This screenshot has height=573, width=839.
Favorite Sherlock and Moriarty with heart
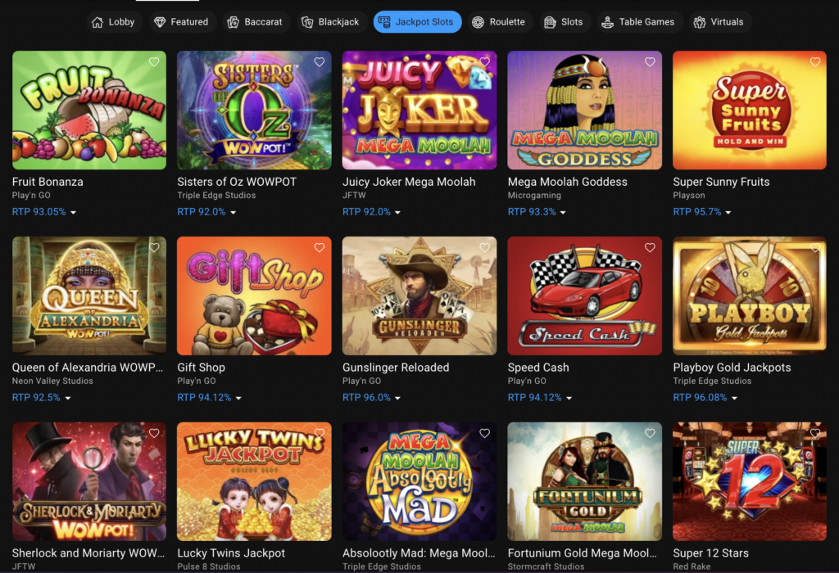[x=154, y=434]
